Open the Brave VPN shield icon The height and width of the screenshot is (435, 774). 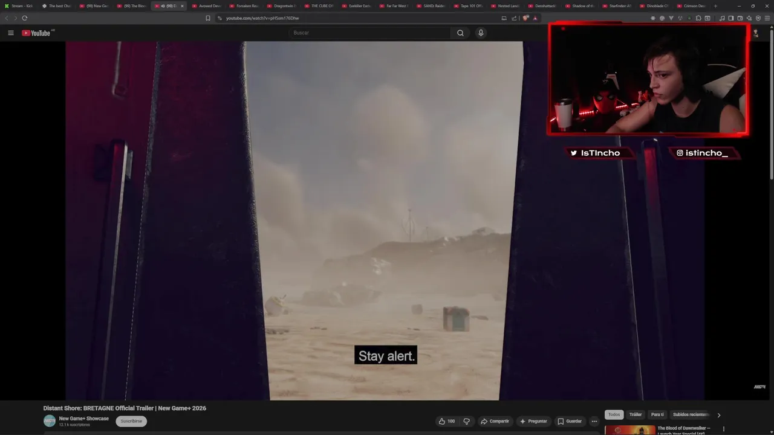(758, 18)
